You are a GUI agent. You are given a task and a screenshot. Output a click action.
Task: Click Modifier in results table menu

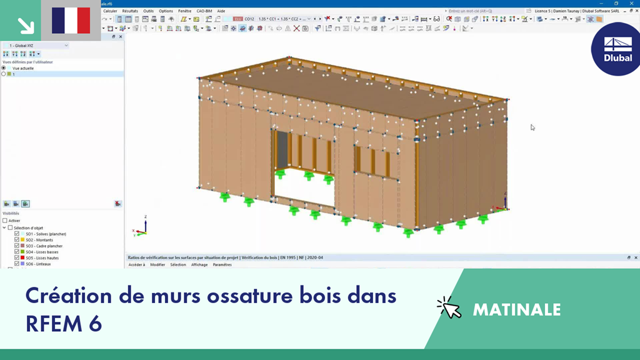157,264
